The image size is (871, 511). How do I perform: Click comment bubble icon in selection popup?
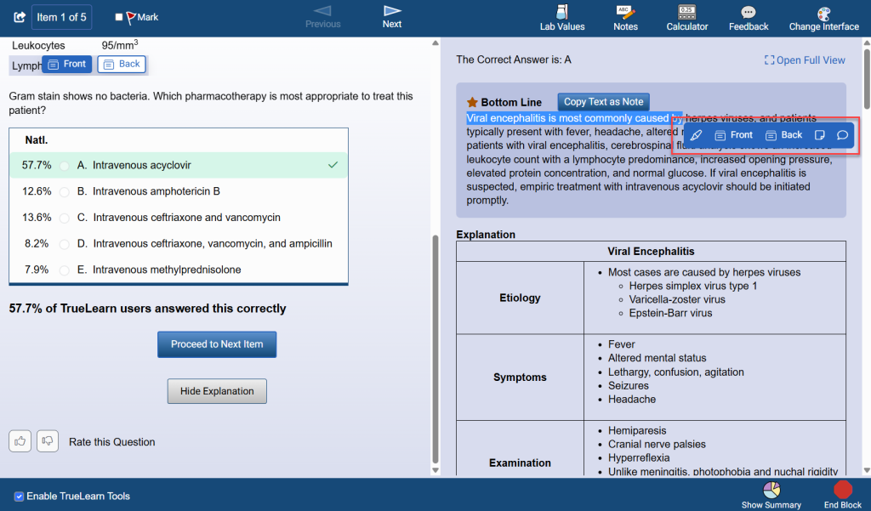point(842,135)
